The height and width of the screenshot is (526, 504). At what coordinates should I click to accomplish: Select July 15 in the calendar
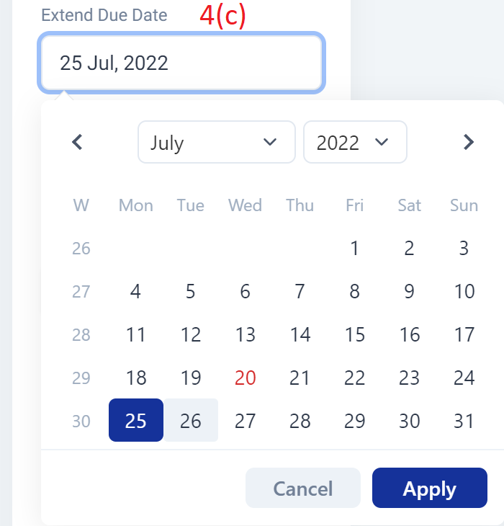click(x=354, y=334)
